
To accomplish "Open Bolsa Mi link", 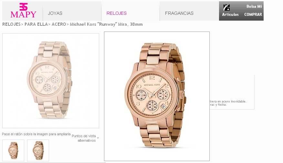I will [x=254, y=6].
